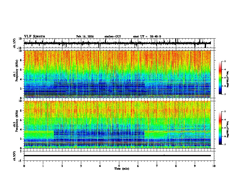Viewport: 241px width, 186px height.
Task: Click the "6" kHz tick on ch.2 frequency axis
Action: tap(21, 120)
